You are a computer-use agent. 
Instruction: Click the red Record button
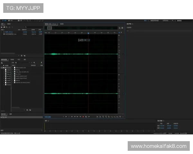tap(83, 116)
